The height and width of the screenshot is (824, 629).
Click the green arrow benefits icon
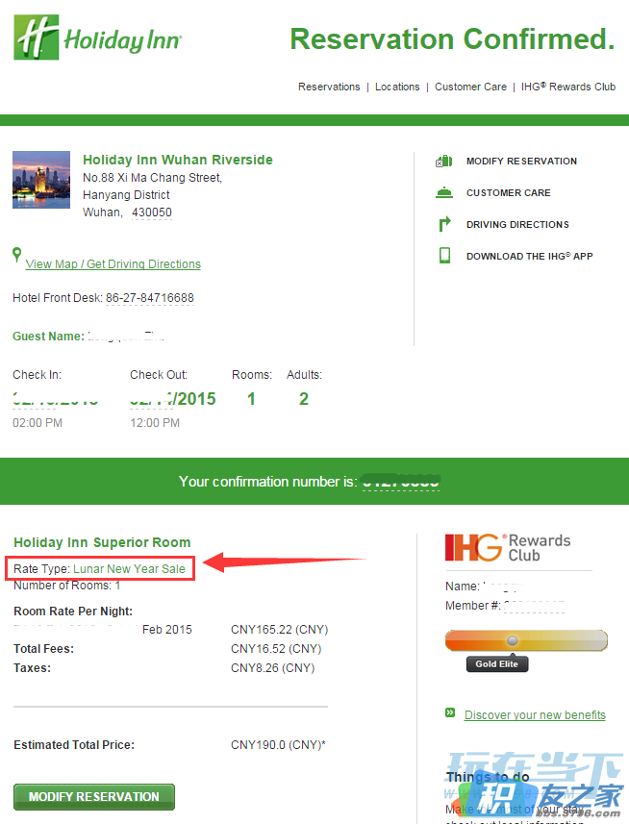tap(450, 712)
